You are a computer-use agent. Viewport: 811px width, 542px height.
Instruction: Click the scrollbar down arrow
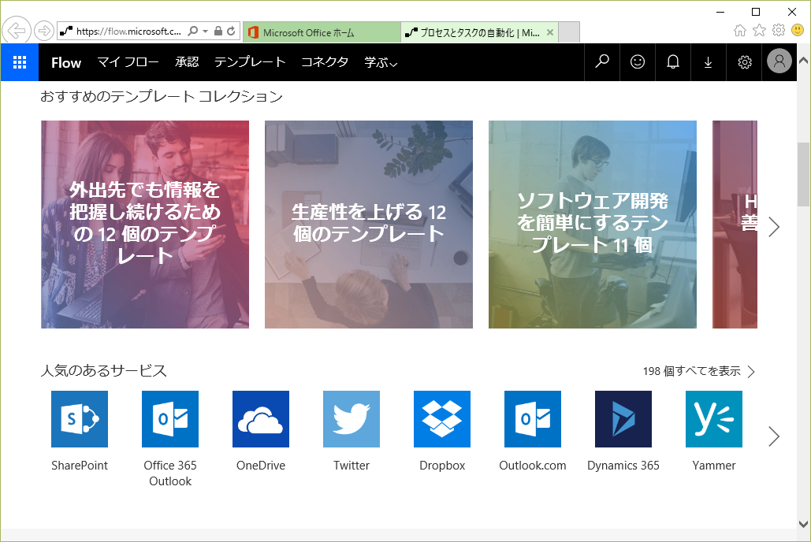(803, 523)
